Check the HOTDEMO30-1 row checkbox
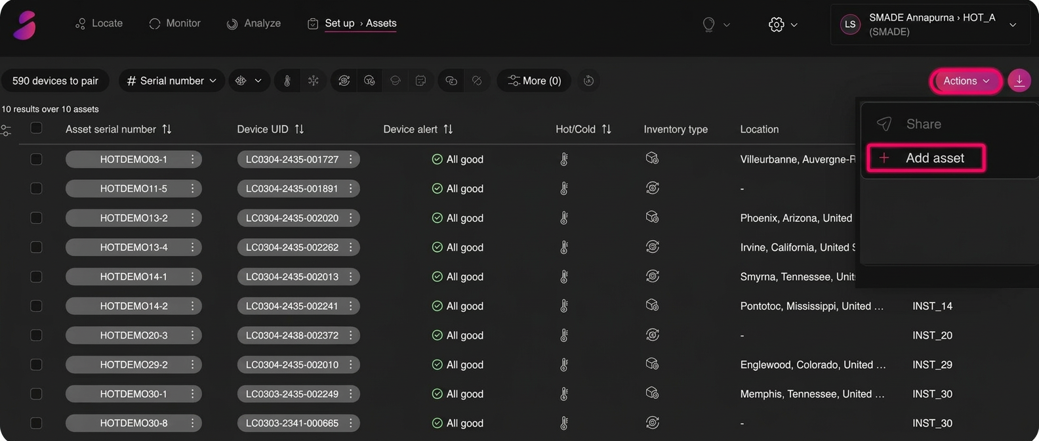 [36, 394]
